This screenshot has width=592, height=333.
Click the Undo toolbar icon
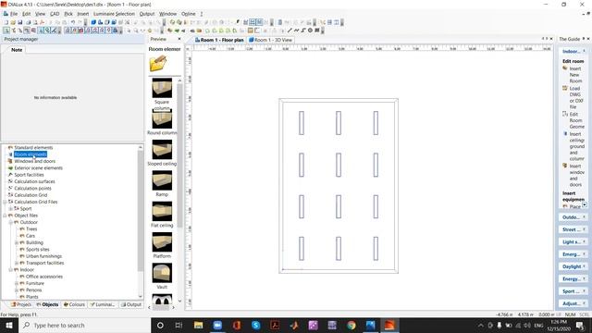(73, 22)
